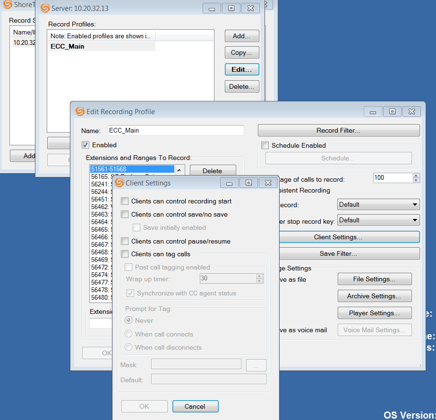Open File Settings
The image size is (436, 420).
coord(375,279)
